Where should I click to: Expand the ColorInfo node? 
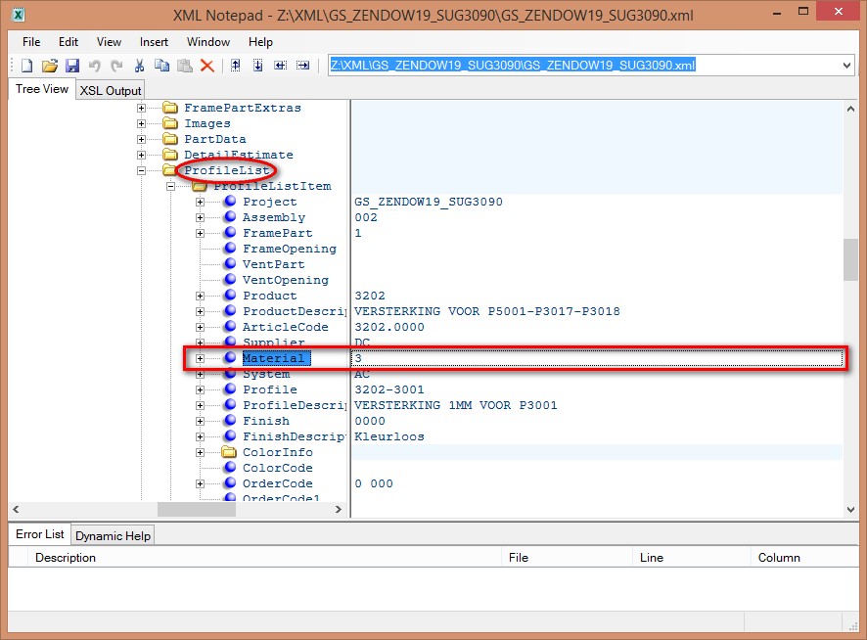(x=201, y=452)
